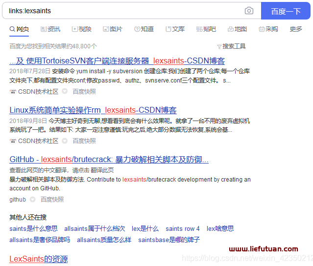Click the CSDN logo icon under TortoiseSVN result
The height and width of the screenshot is (266, 313).
[13, 92]
